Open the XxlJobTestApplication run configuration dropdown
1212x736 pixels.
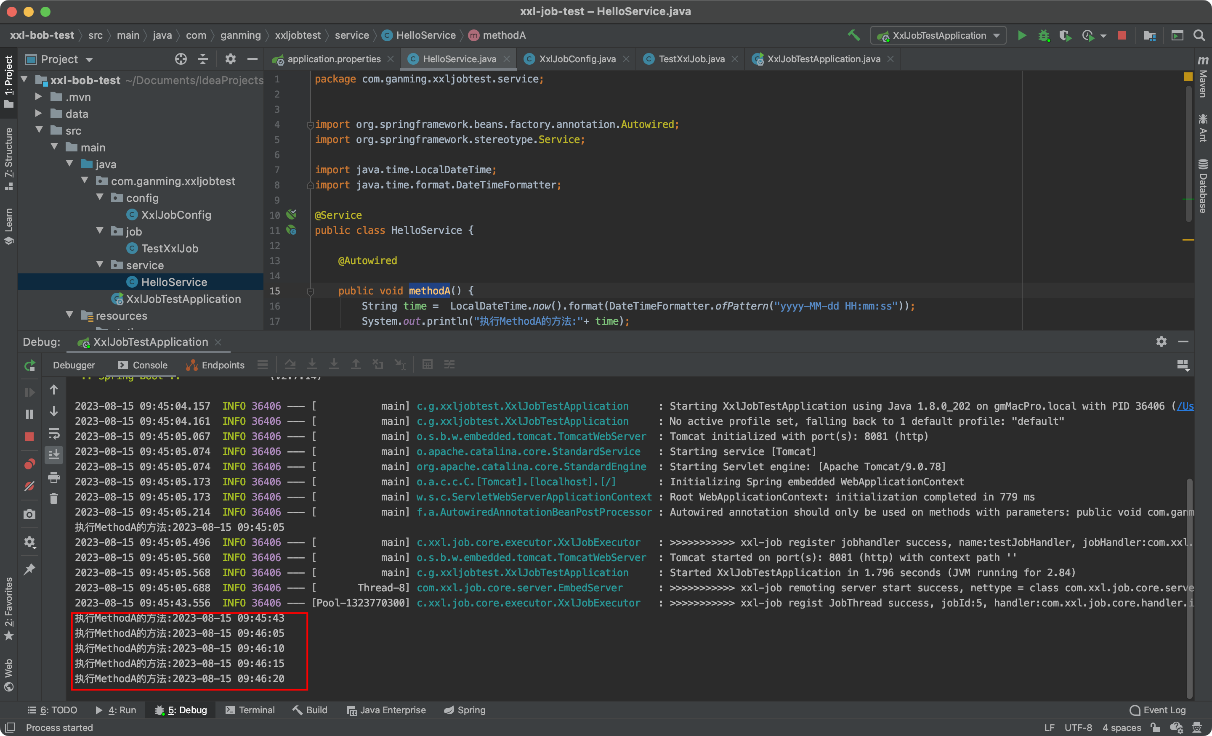pos(938,35)
